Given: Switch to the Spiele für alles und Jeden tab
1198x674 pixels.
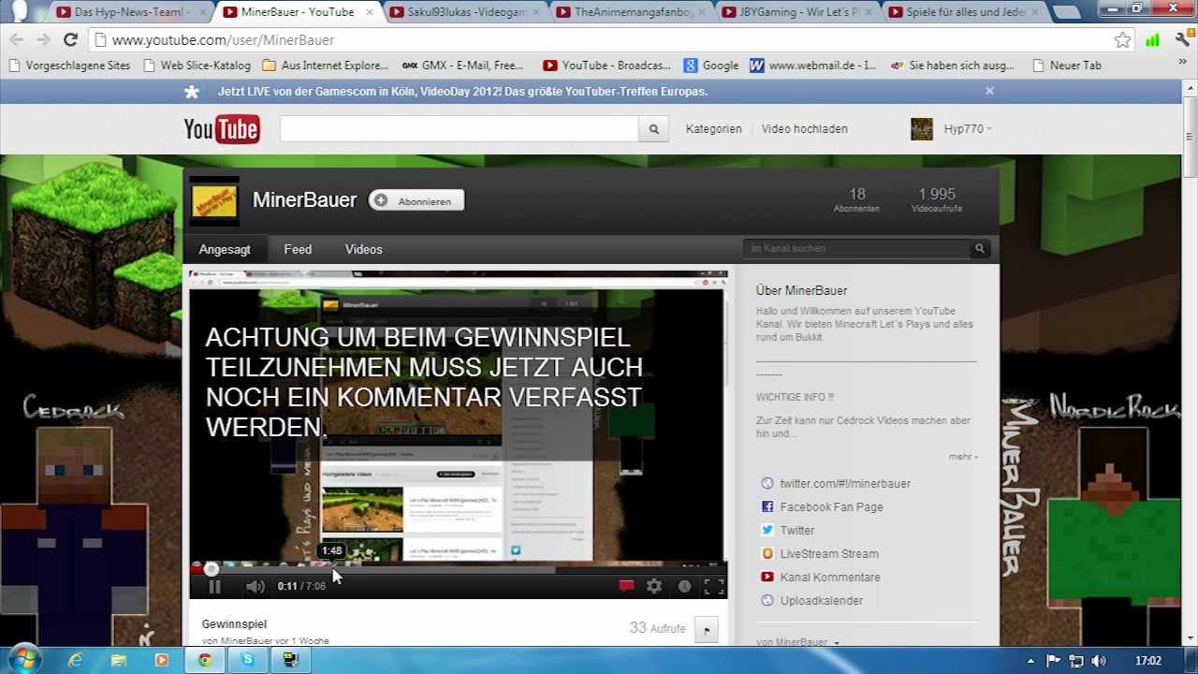Looking at the screenshot, I should pos(964,12).
